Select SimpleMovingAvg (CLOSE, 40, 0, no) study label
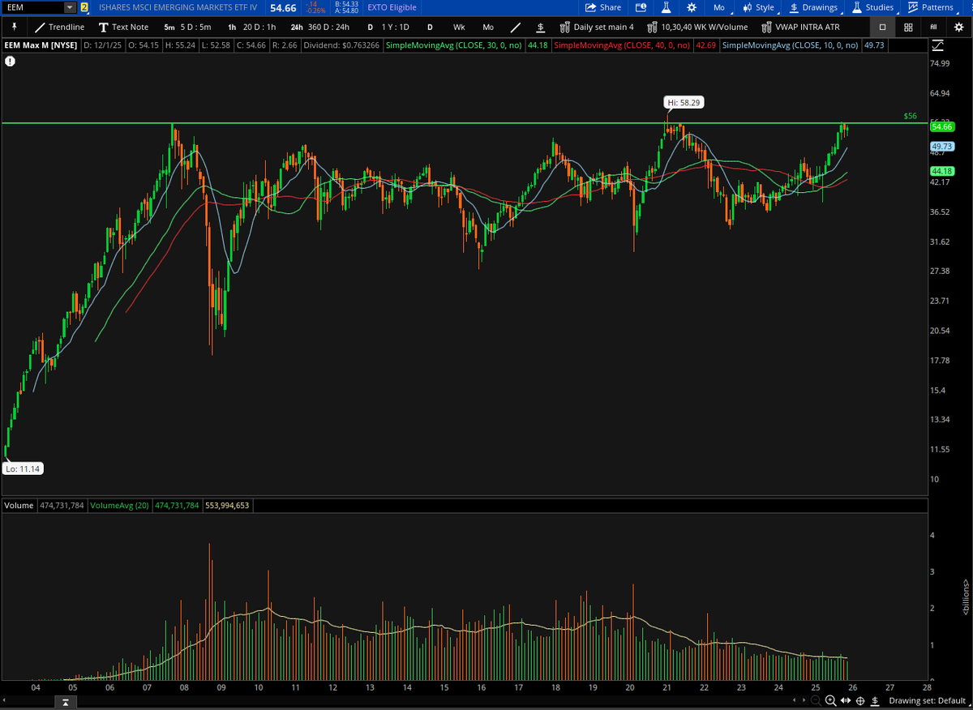 pyautogui.click(x=622, y=45)
